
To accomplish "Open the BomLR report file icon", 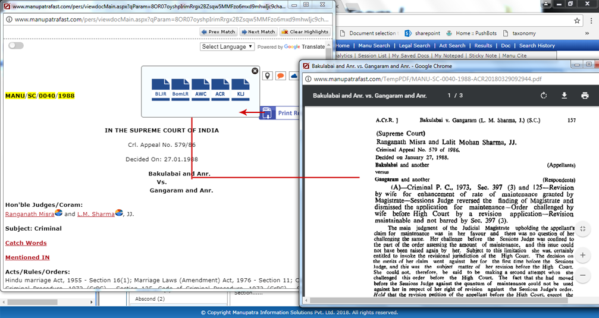I will [180, 90].
